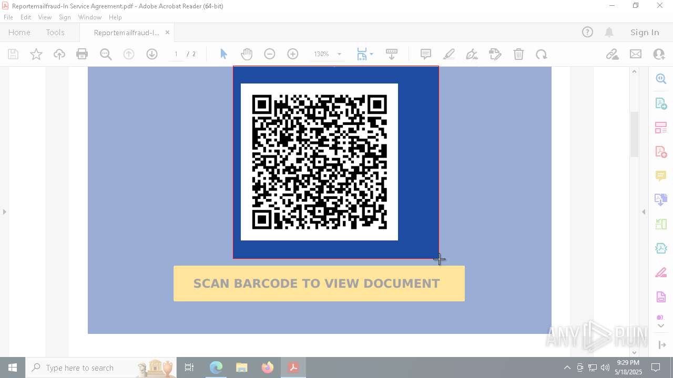Zoom out with the minus circle icon

click(x=270, y=54)
